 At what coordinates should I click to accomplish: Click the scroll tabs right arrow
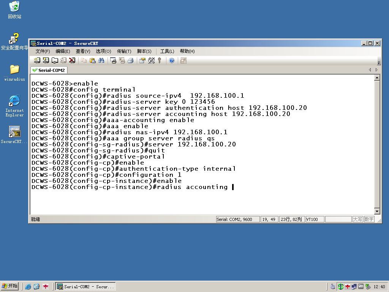[x=376, y=70]
